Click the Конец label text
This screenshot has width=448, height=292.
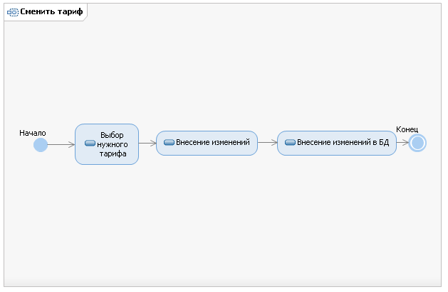coord(407,129)
